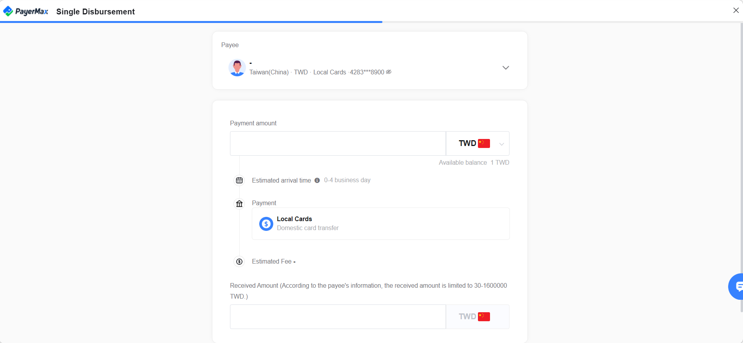Click the disabled TWD received currency box
This screenshot has height=343, width=743.
(478, 317)
